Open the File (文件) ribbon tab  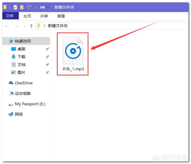tap(11, 16)
